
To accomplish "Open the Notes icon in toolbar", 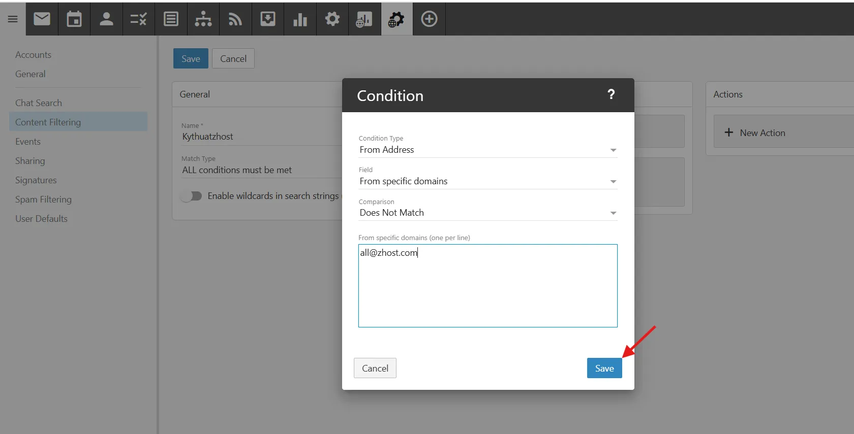I will pos(171,19).
